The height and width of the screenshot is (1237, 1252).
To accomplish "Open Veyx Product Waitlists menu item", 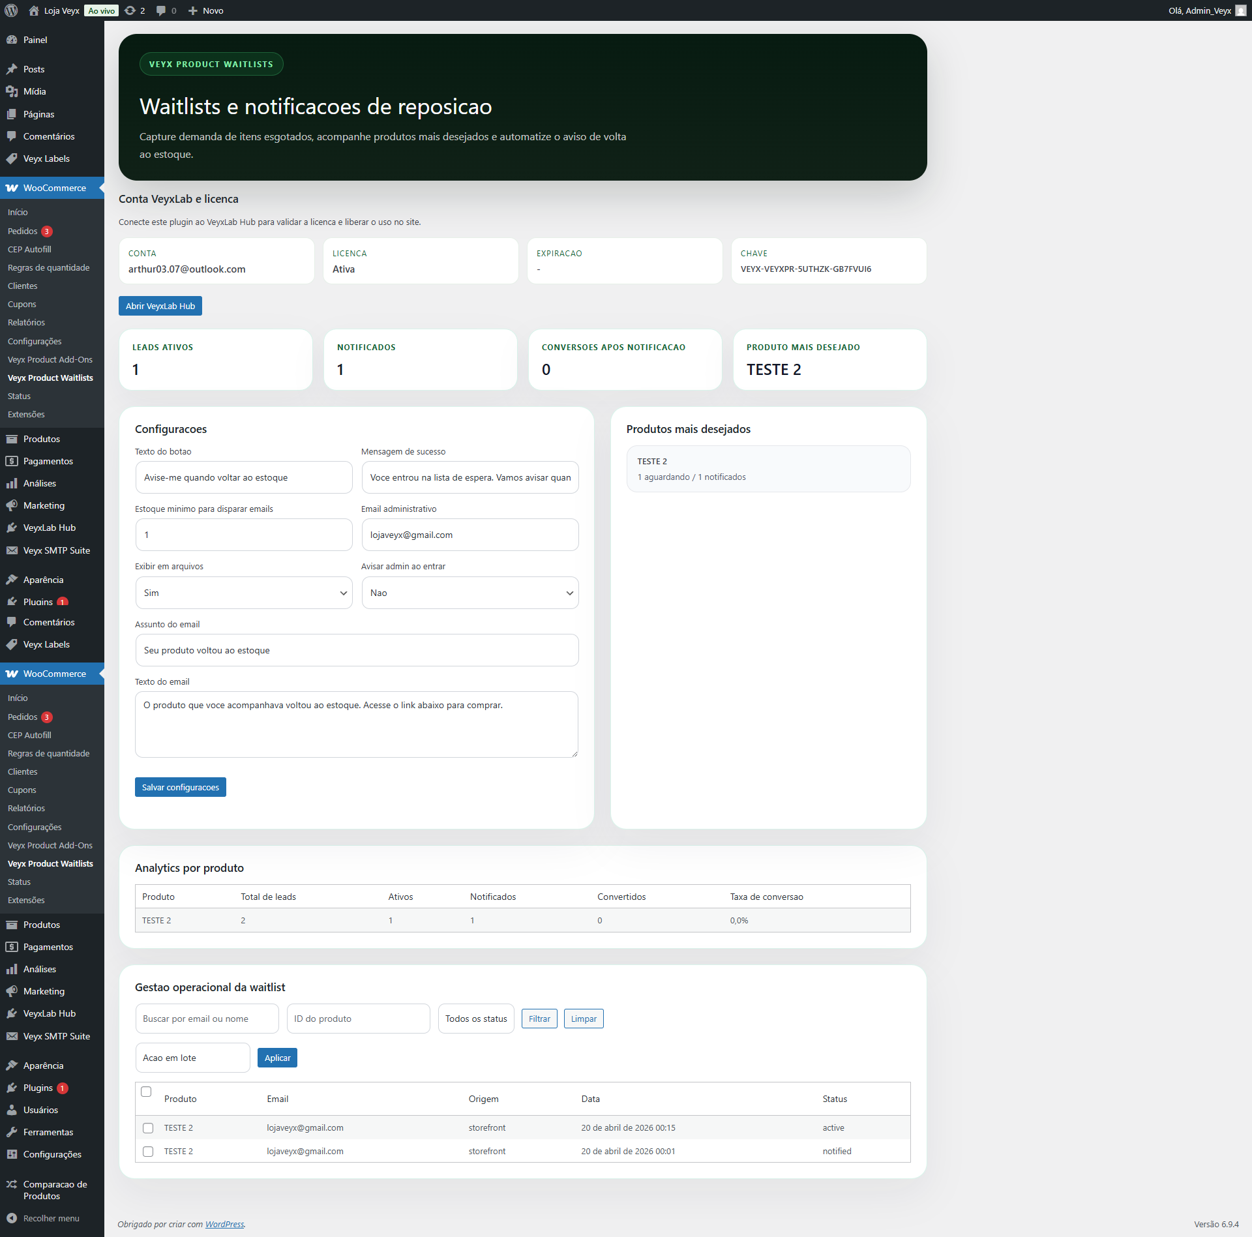I will click(x=50, y=378).
